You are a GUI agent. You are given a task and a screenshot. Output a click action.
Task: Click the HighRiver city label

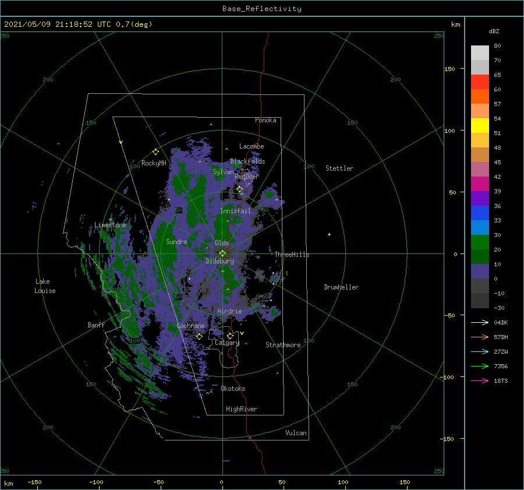(242, 409)
